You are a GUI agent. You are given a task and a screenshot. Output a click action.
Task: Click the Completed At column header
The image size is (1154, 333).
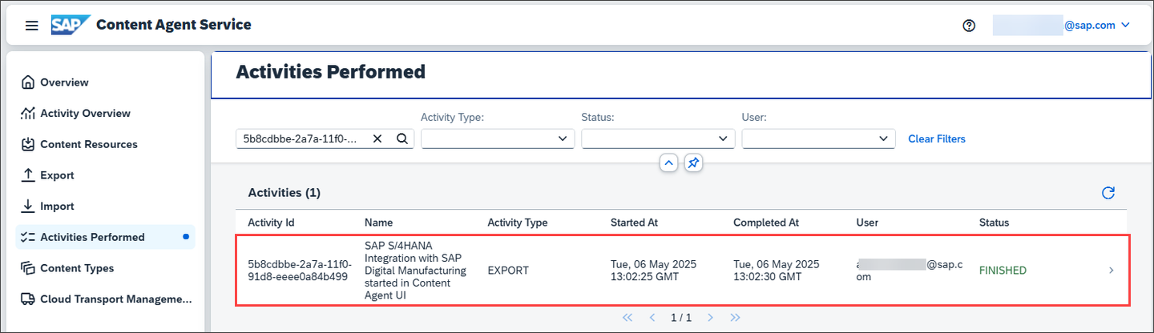[x=766, y=223]
